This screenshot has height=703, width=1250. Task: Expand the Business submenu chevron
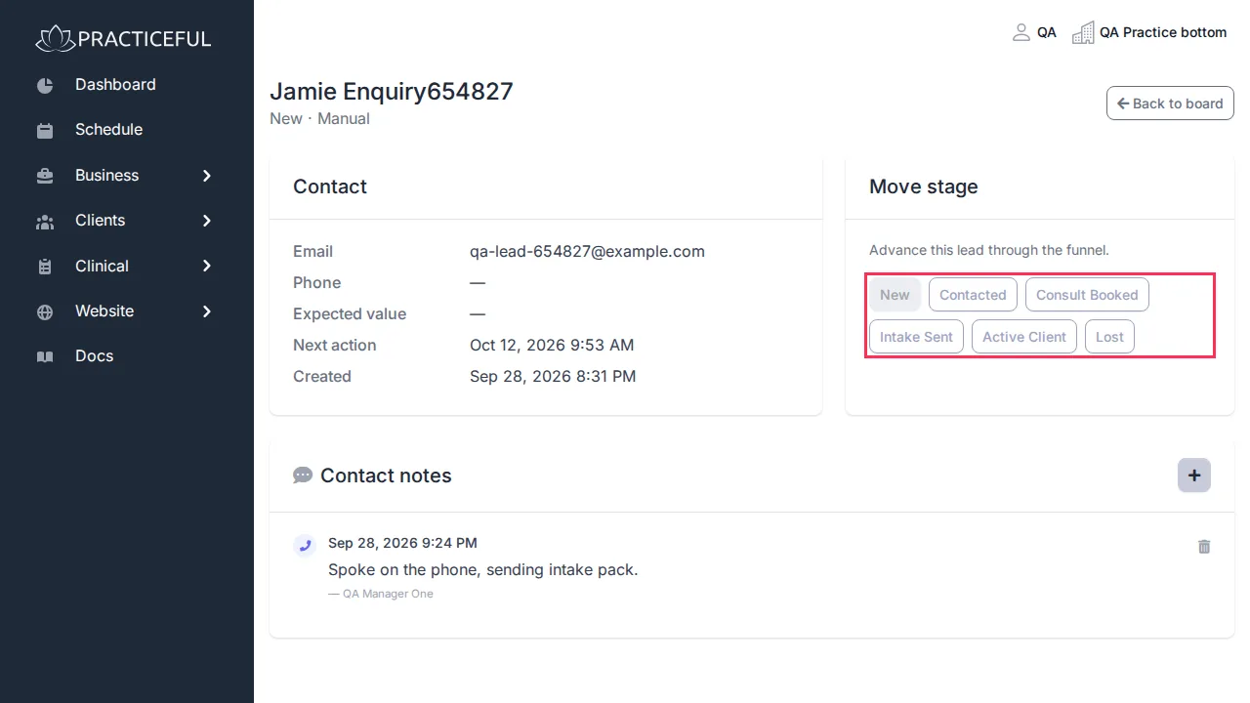207,176
